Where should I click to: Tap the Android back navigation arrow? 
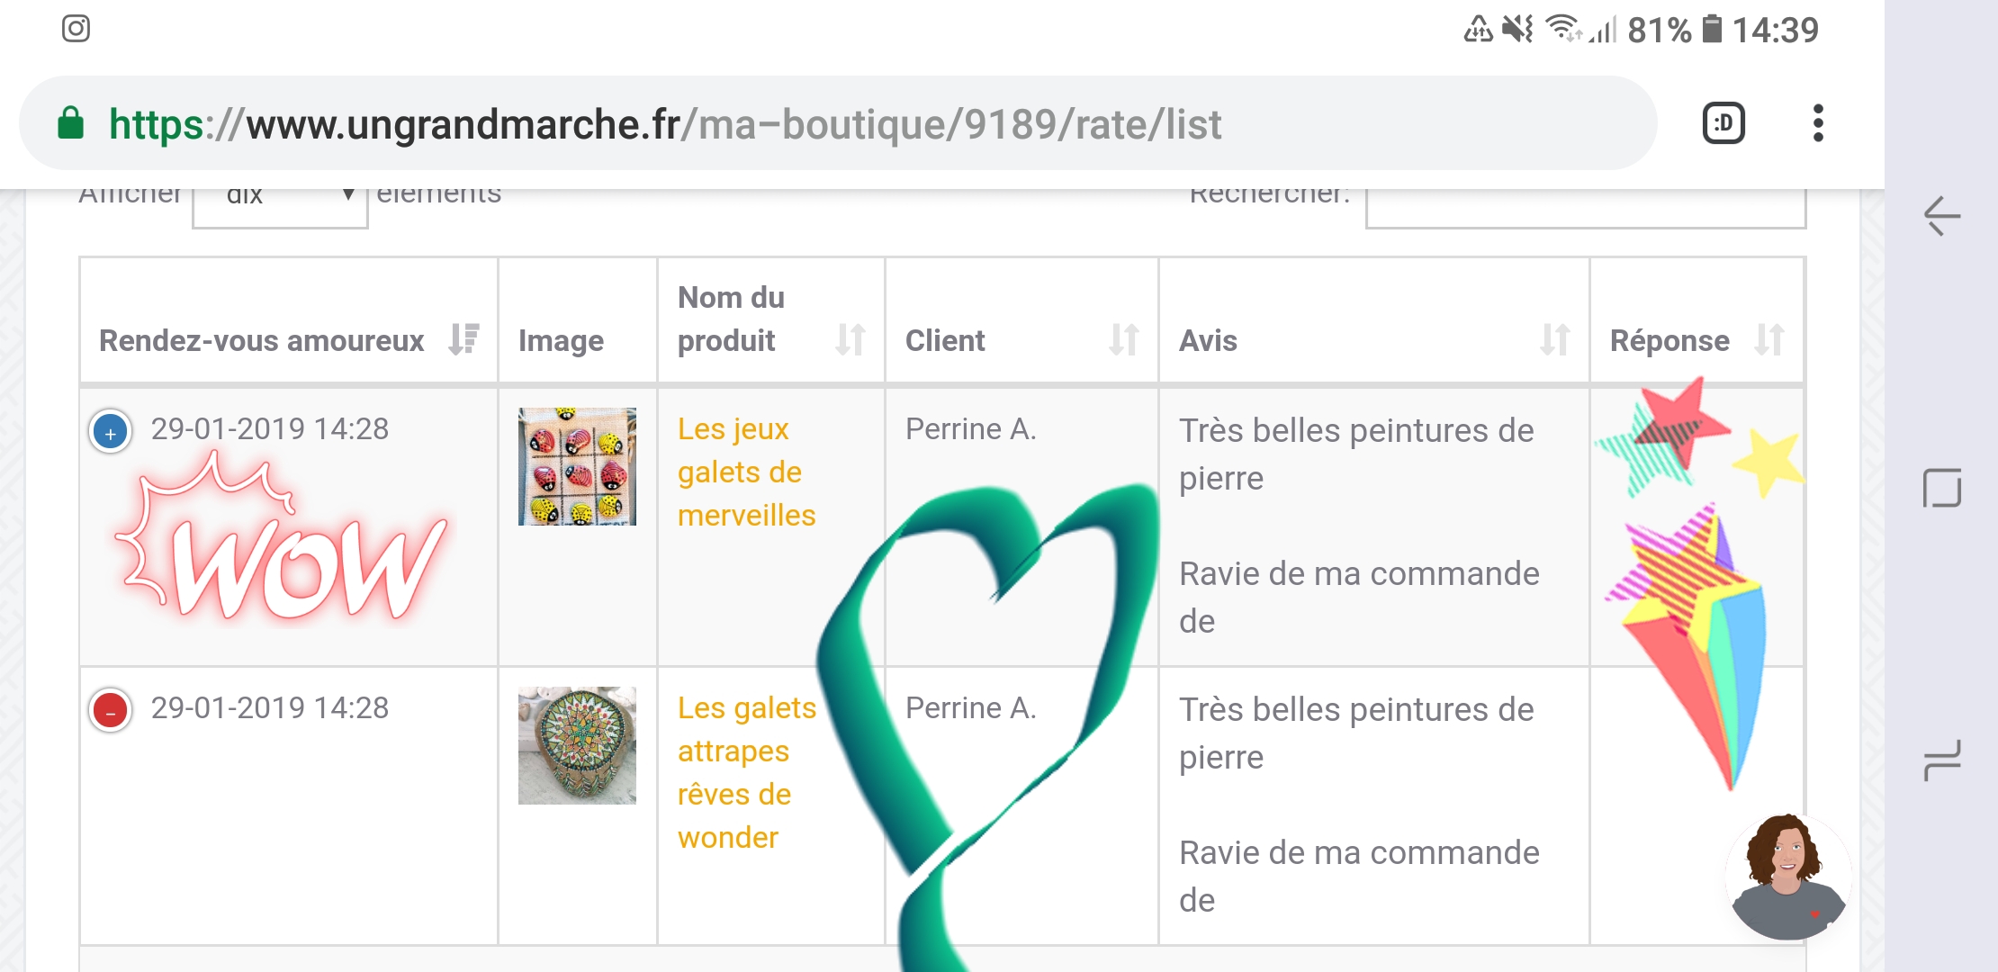[1942, 216]
